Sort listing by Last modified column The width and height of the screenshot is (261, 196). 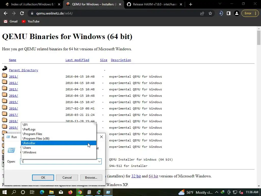point(77,60)
